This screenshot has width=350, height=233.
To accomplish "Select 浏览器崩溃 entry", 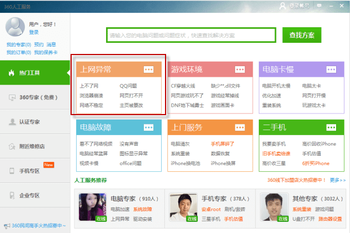I will tap(91, 96).
